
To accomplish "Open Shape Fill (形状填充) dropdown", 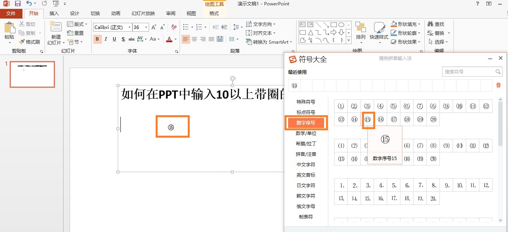I will coord(406,24).
